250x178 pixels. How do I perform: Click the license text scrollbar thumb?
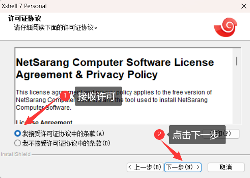pos(237,61)
